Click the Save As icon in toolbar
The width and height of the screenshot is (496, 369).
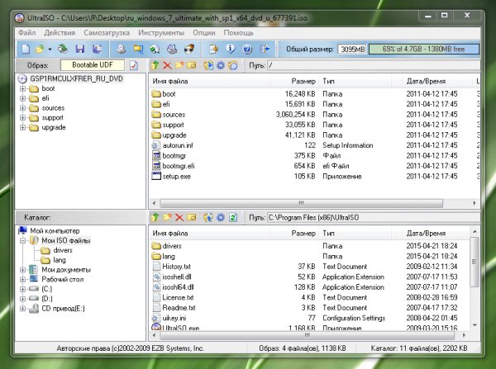(97, 49)
